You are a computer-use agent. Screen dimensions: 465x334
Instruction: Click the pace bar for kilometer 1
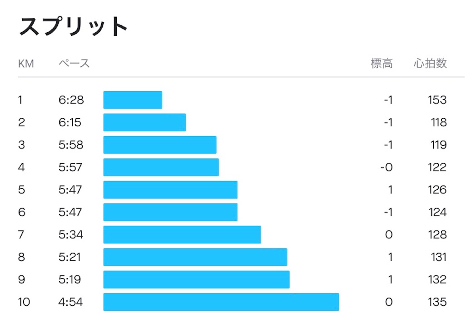(133, 100)
